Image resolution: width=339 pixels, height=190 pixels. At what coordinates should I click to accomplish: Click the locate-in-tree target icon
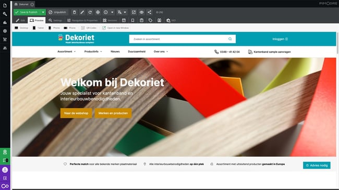[98, 12]
